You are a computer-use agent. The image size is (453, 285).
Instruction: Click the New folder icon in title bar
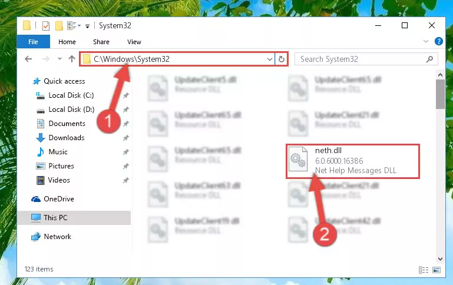59,26
